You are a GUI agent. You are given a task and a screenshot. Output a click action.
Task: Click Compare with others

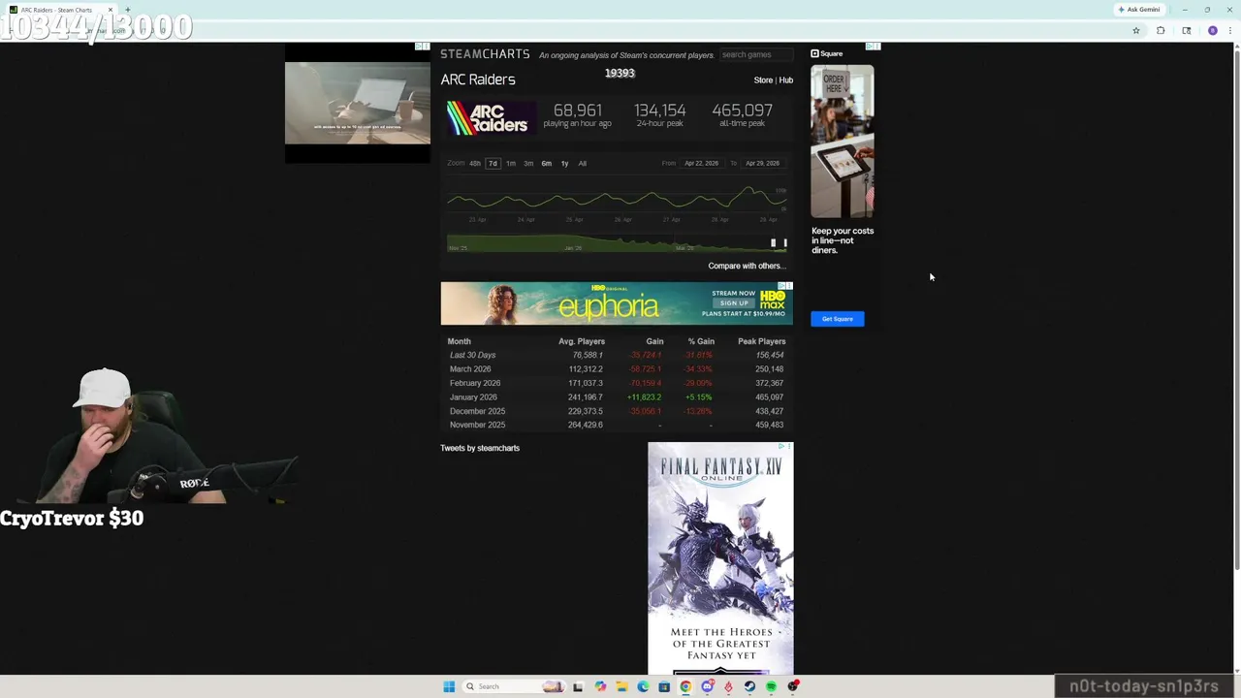tap(747, 266)
